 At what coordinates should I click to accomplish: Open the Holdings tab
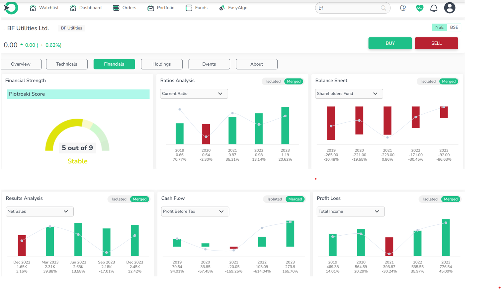tap(162, 64)
